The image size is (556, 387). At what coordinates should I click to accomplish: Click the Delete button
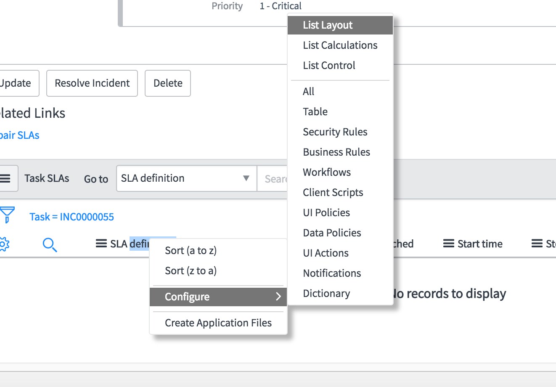click(168, 83)
